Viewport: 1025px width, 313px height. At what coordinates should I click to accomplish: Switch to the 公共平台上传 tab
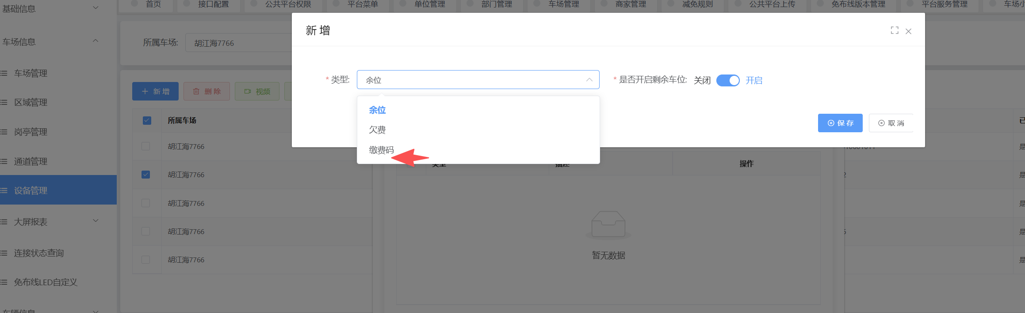[767, 4]
